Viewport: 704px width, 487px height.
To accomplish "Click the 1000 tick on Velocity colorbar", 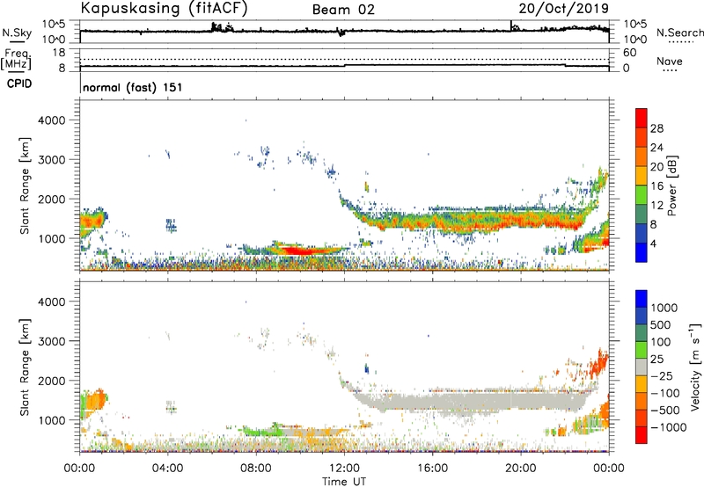I will click(x=664, y=308).
